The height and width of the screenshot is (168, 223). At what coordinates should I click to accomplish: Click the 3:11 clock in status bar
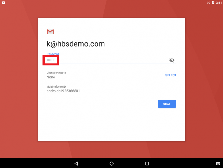coord(219,3)
